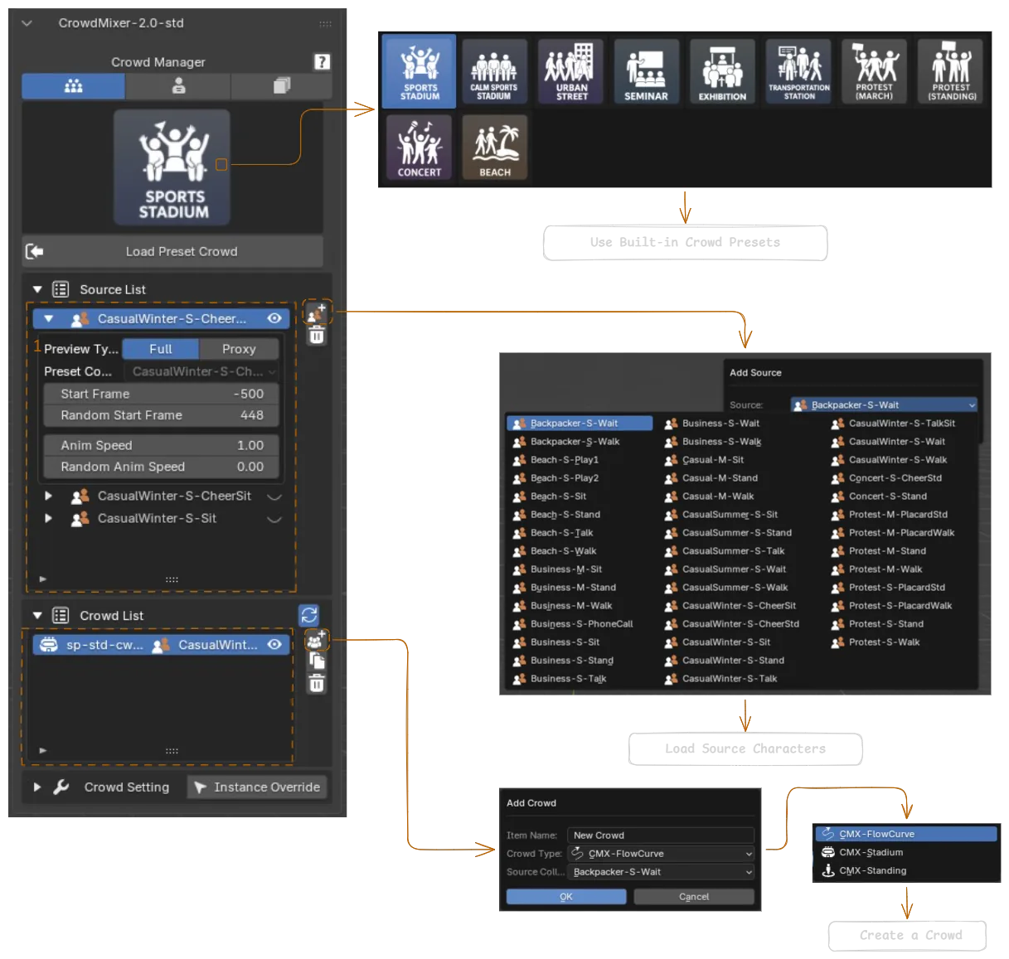Click the Instance Override button

pyautogui.click(x=256, y=787)
